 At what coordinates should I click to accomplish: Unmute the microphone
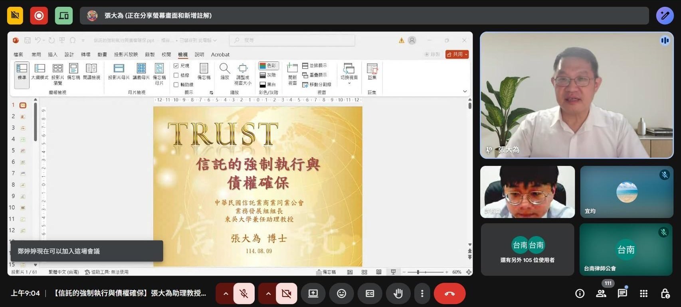pos(244,293)
